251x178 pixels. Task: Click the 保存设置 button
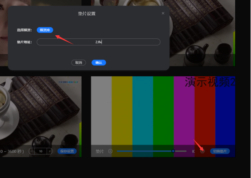pyautogui.click(x=67, y=151)
